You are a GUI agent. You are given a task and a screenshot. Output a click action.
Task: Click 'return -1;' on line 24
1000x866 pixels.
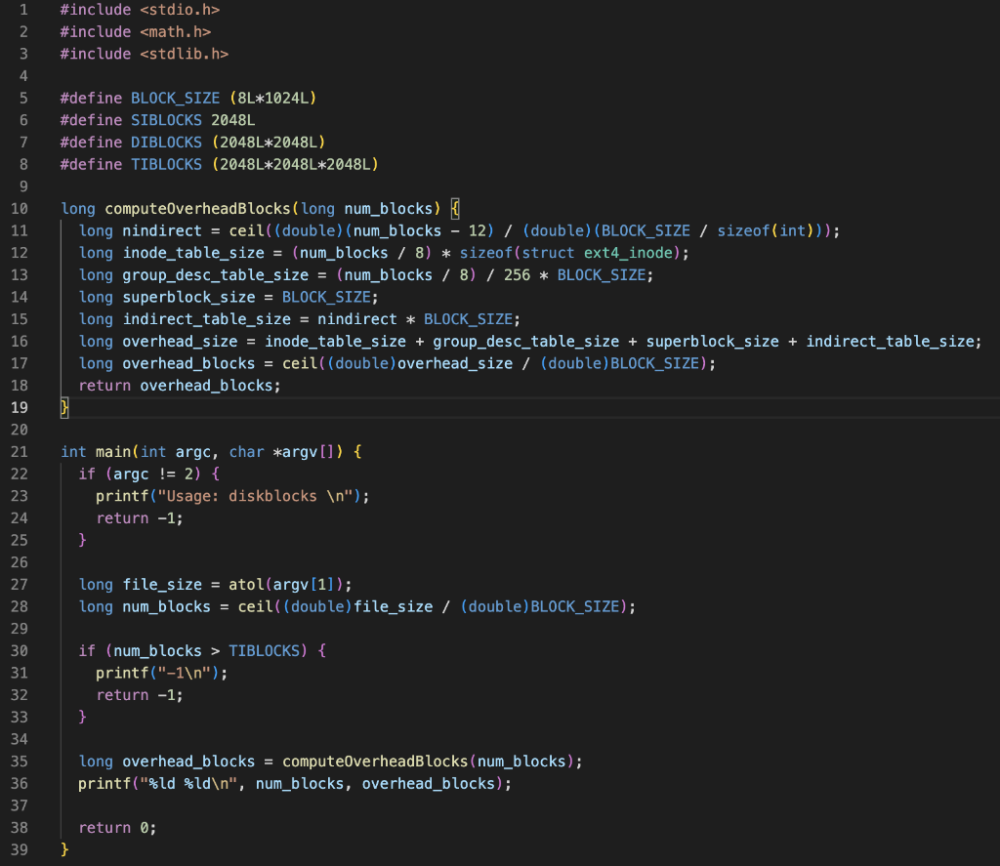click(x=140, y=518)
